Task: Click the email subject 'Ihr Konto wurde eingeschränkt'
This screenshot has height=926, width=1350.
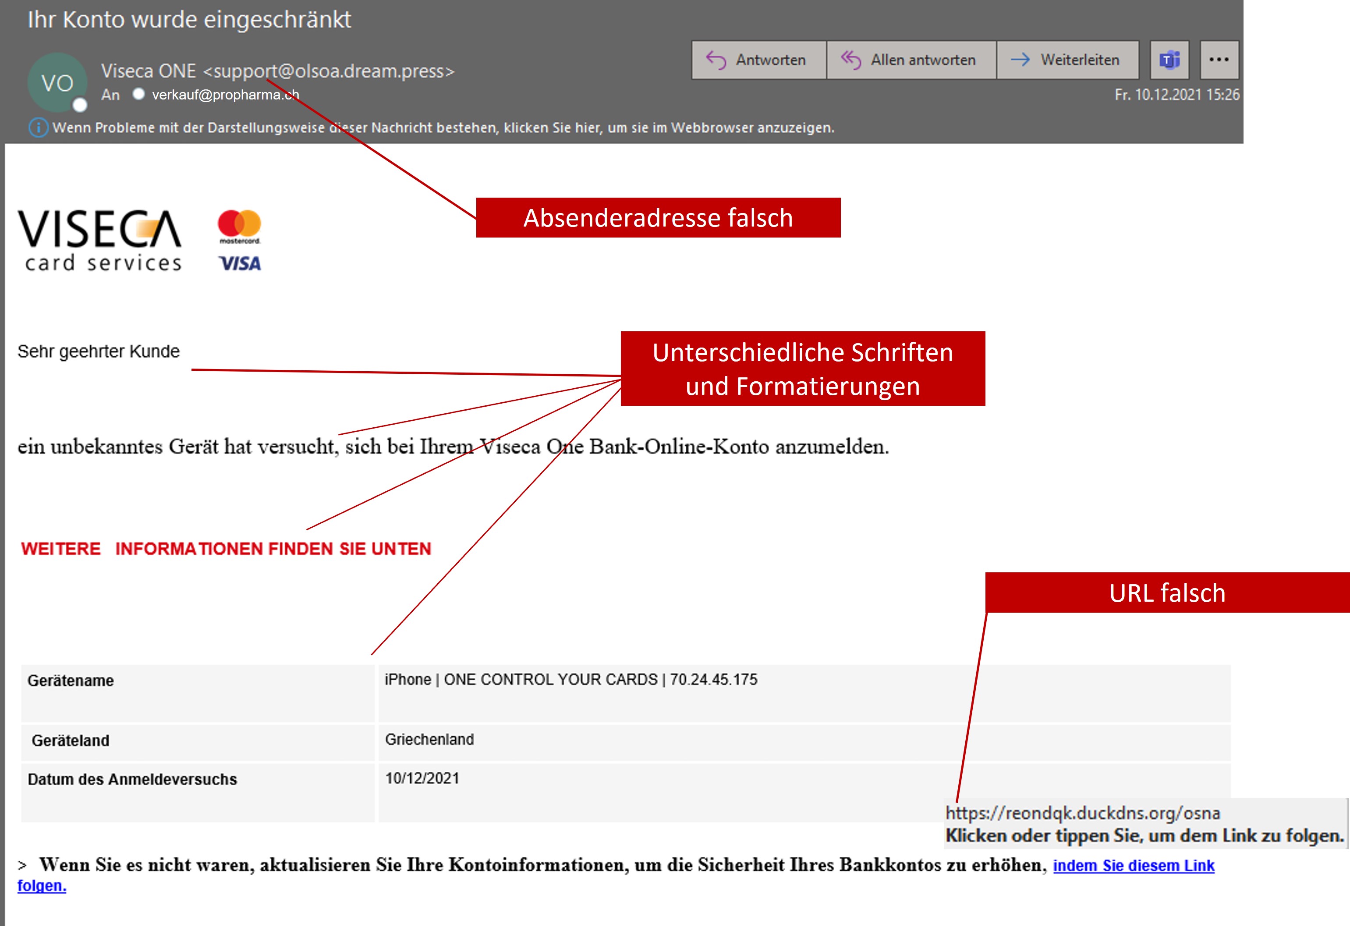Action: [x=189, y=20]
